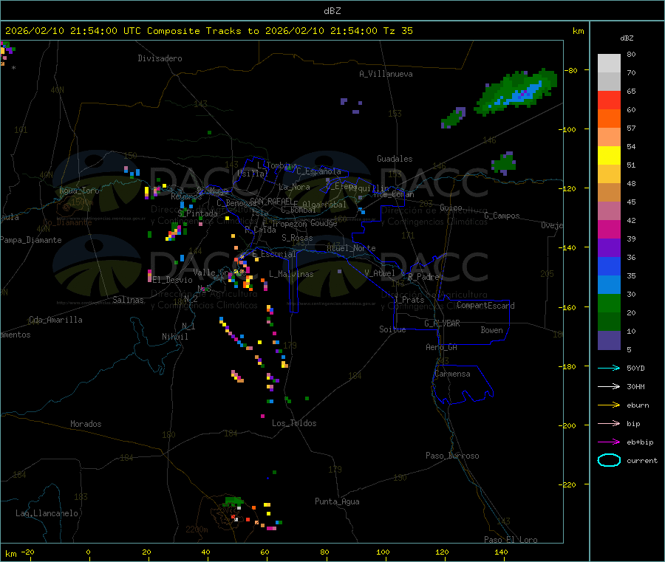
Task: Click the small green echo near 146
Action: click(503, 162)
